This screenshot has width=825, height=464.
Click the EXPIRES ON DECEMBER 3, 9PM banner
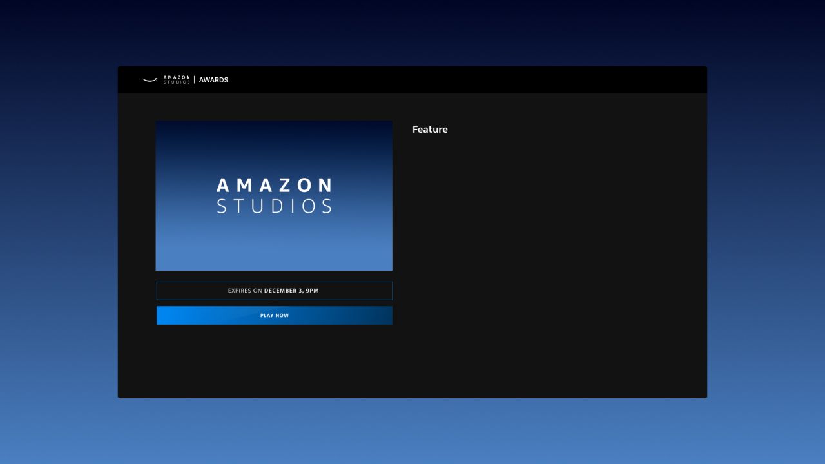coord(274,291)
